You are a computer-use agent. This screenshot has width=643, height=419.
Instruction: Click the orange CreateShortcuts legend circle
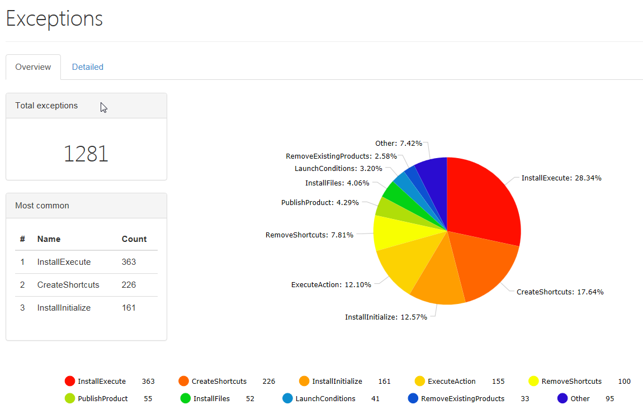[183, 382]
